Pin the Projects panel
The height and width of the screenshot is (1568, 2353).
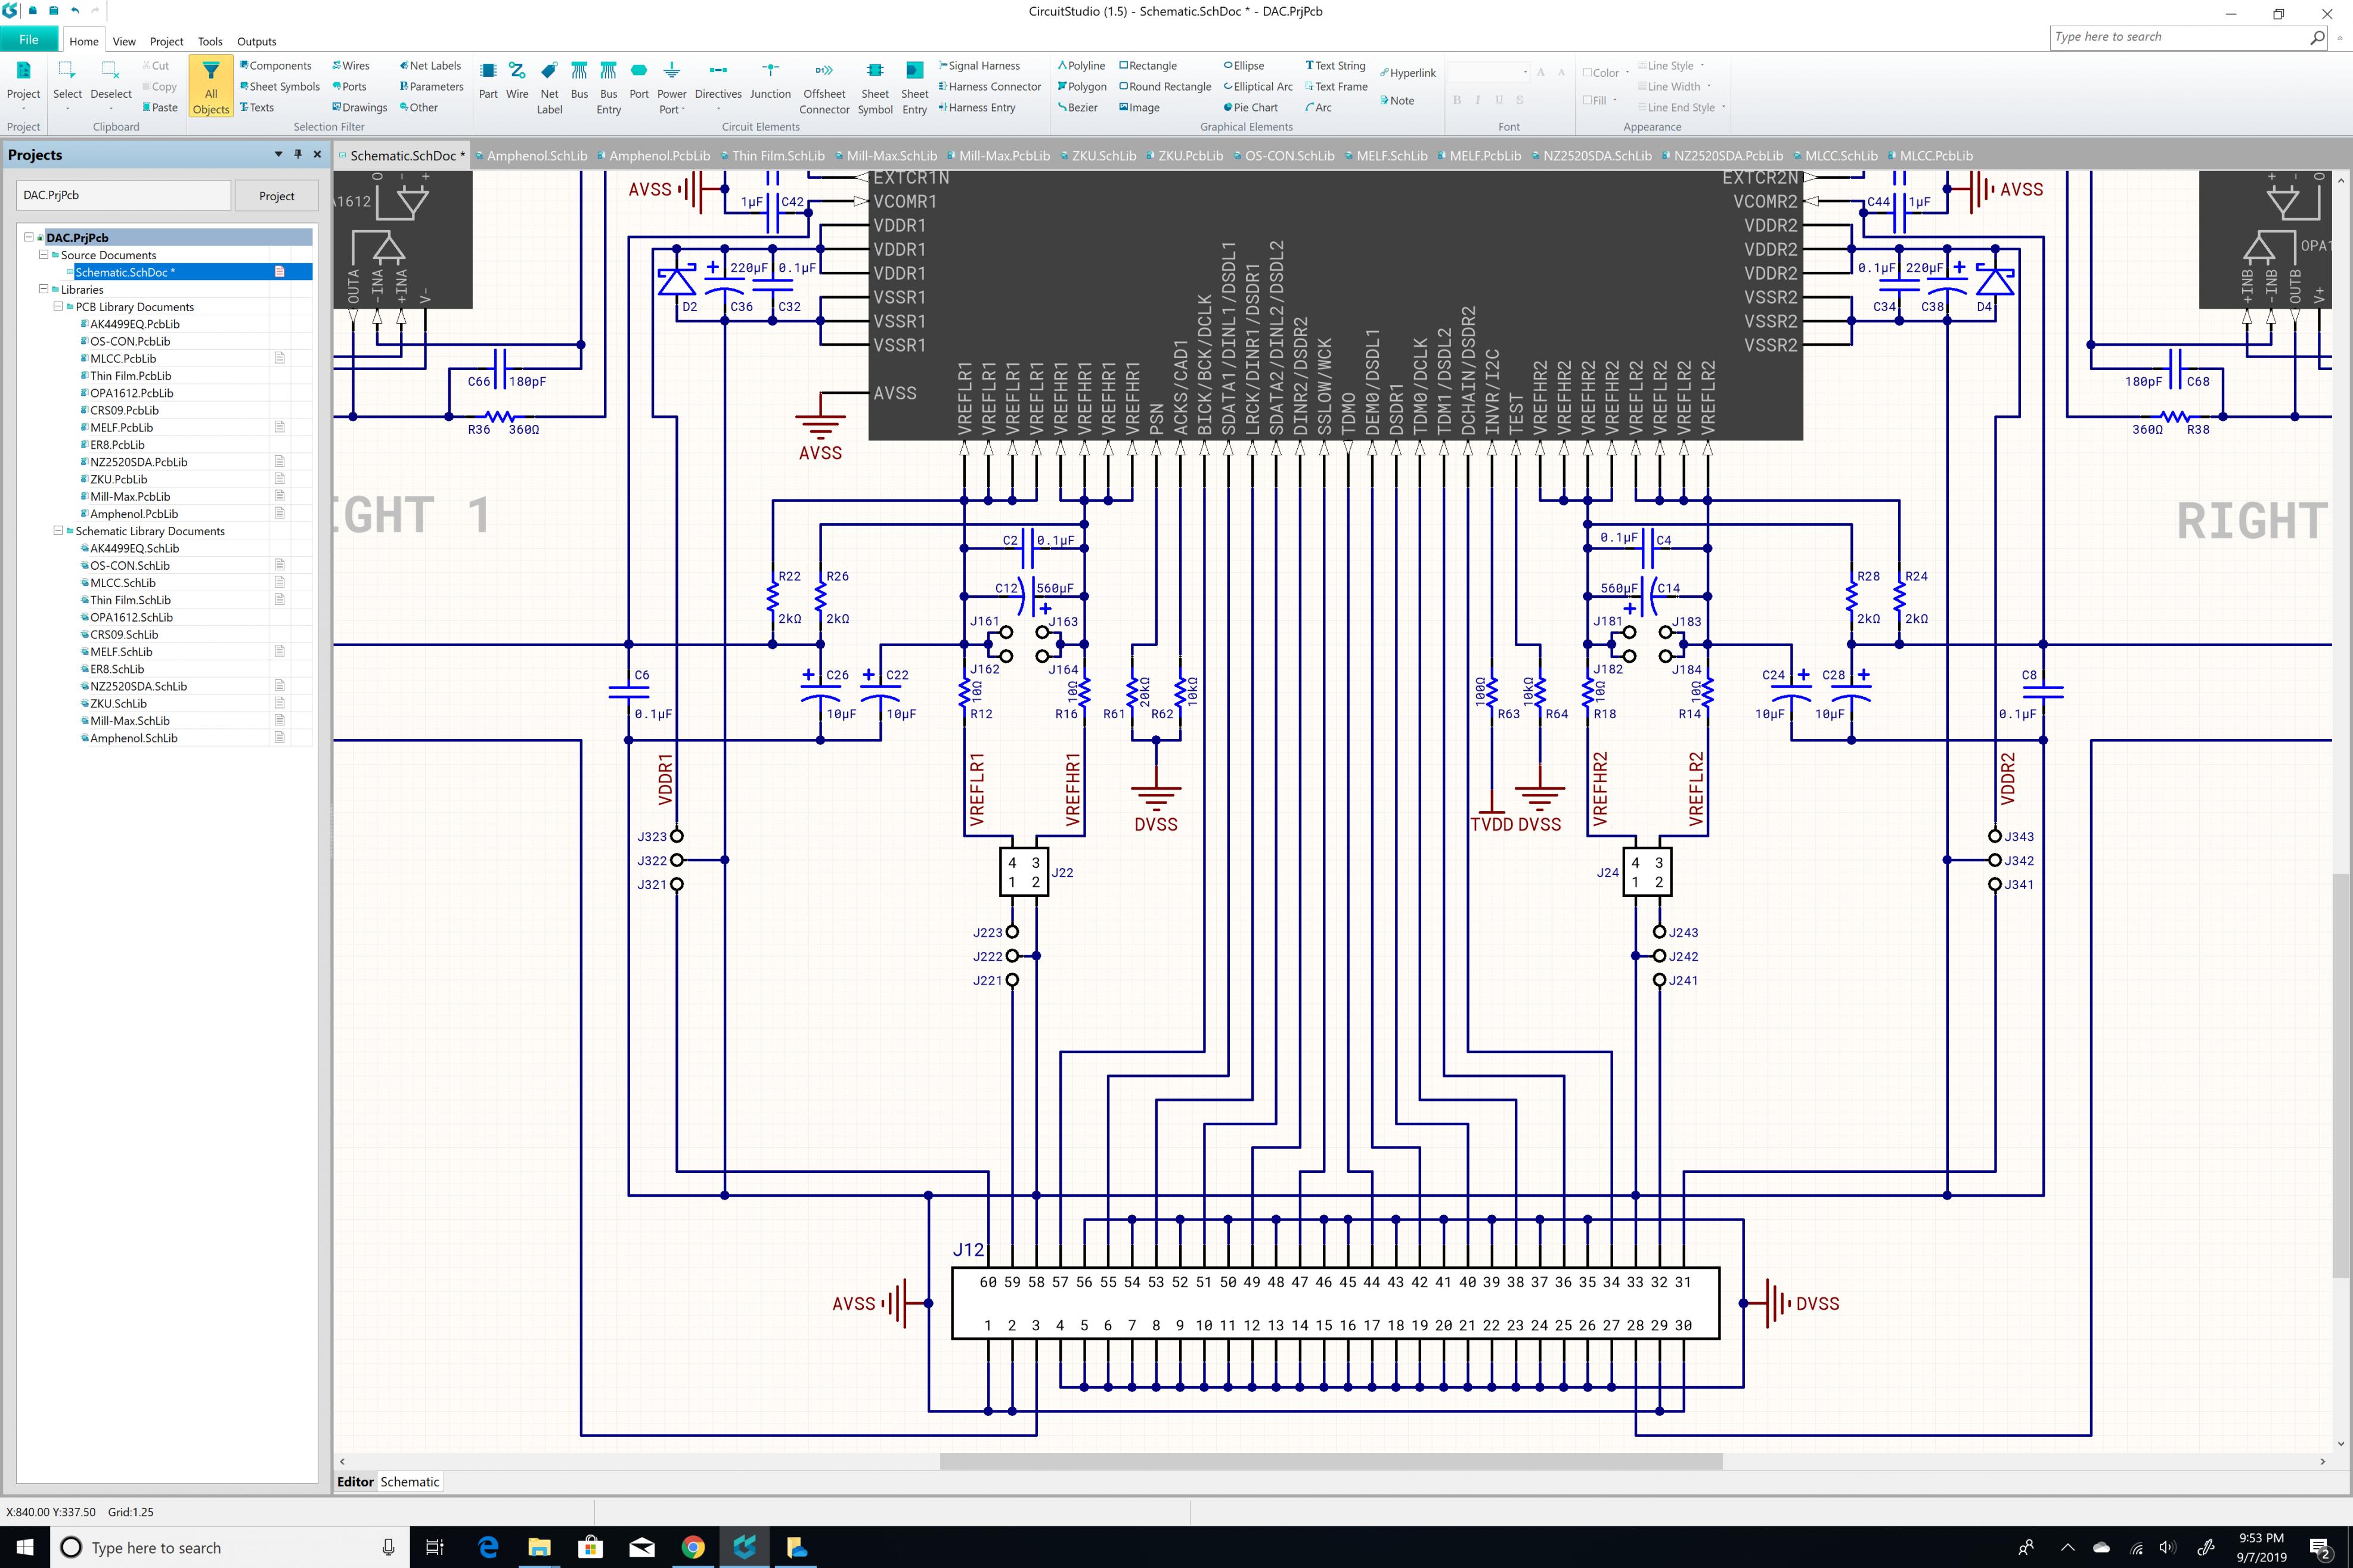[297, 154]
